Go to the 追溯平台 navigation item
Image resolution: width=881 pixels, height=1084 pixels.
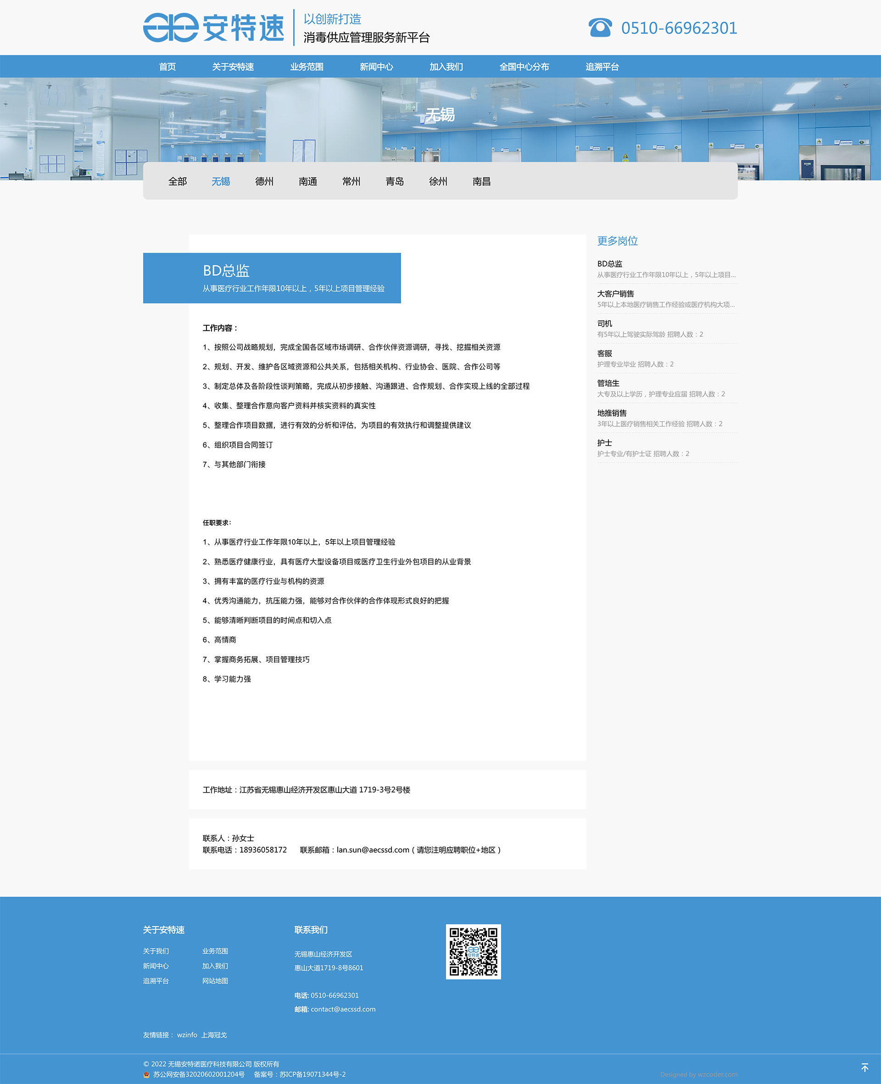tap(602, 67)
